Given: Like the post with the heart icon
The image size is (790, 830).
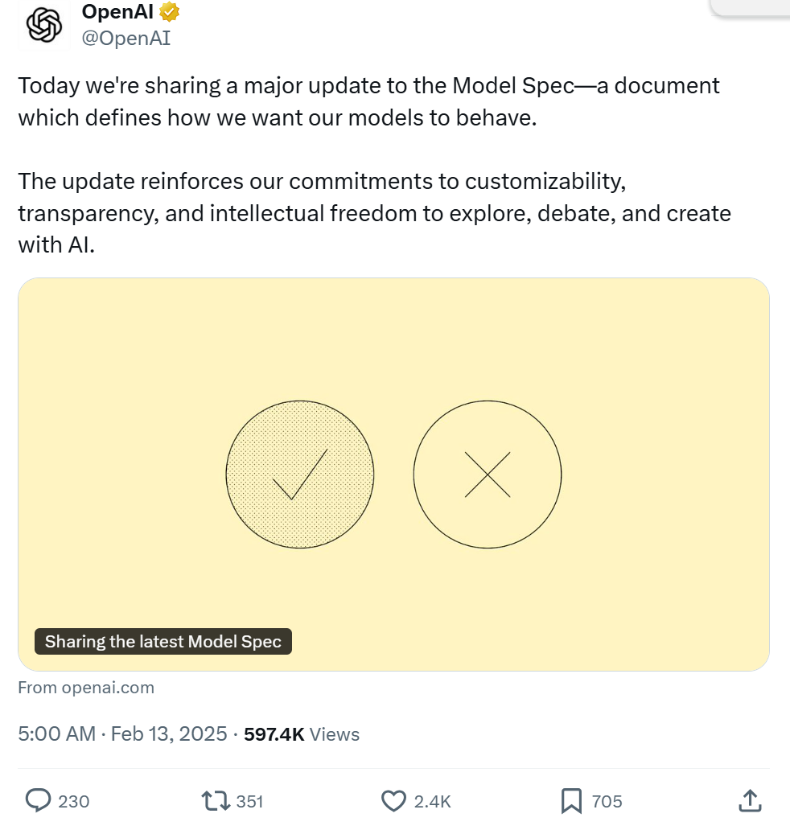Looking at the screenshot, I should click(x=393, y=800).
